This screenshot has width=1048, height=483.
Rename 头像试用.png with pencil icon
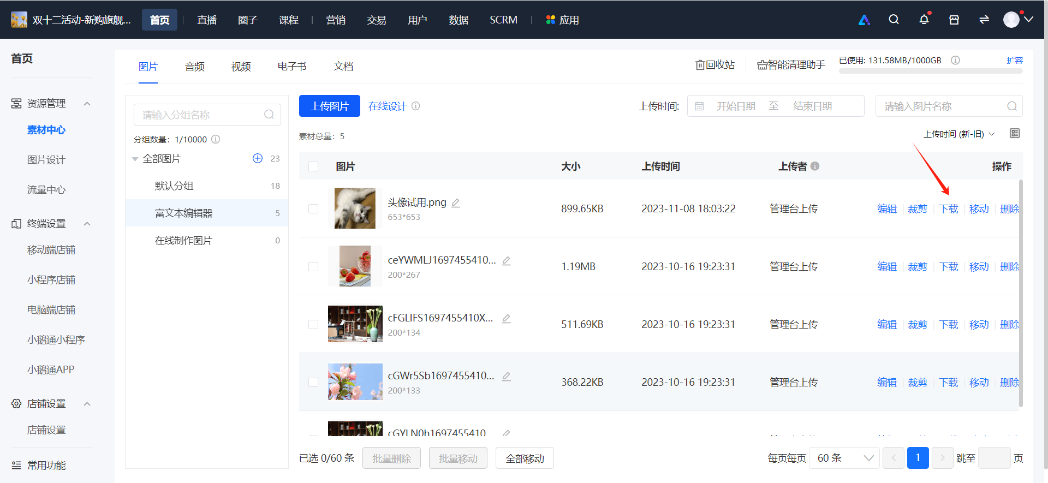456,203
